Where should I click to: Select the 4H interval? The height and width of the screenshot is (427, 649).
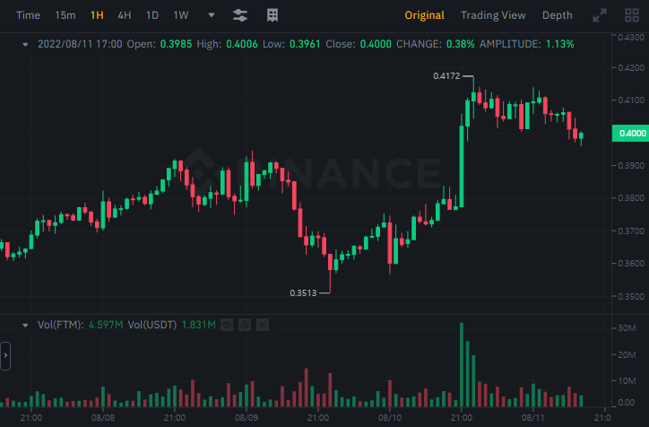125,15
